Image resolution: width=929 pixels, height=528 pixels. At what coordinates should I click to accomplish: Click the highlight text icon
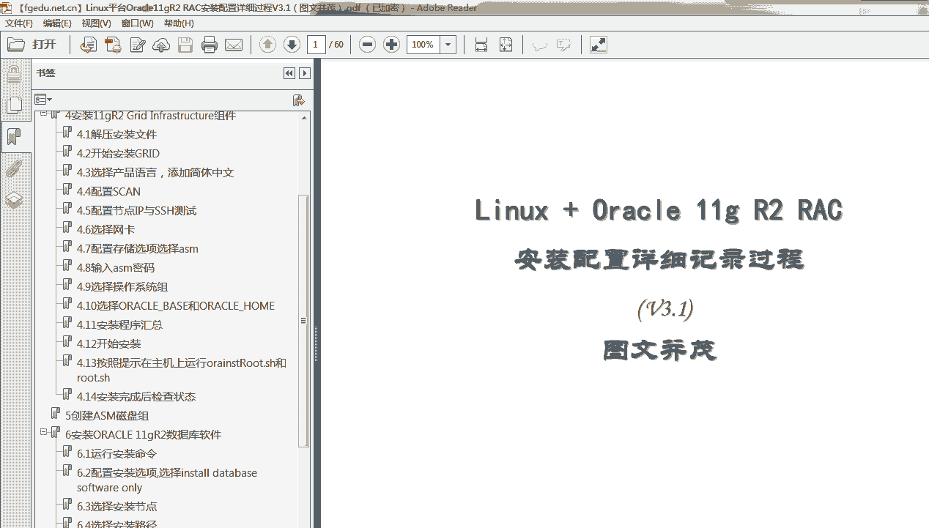click(x=564, y=45)
